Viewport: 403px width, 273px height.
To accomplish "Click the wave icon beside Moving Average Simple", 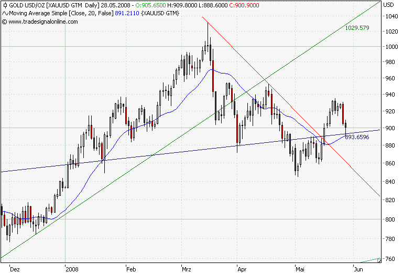I will pos(5,14).
